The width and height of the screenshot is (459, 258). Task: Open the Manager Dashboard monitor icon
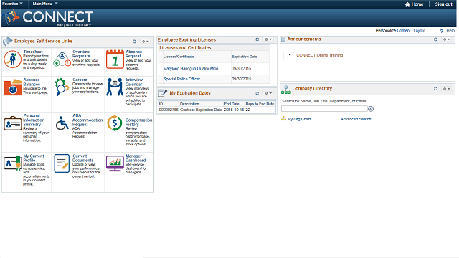point(115,163)
